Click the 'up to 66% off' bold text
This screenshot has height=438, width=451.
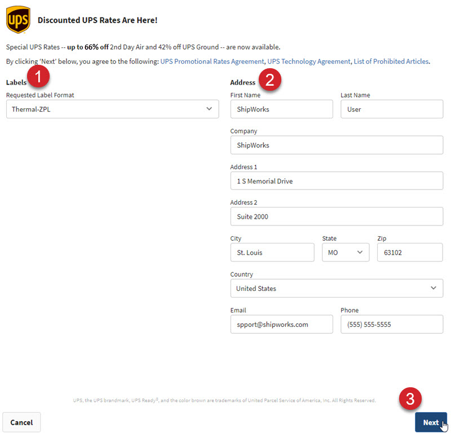coord(88,47)
